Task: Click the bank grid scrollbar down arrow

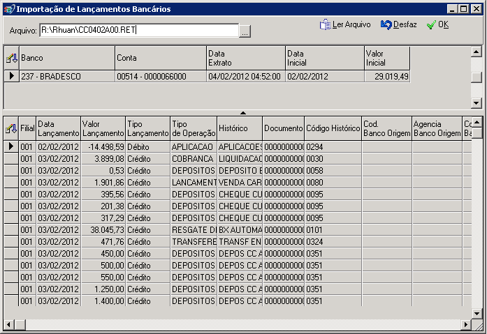Action: (476, 103)
